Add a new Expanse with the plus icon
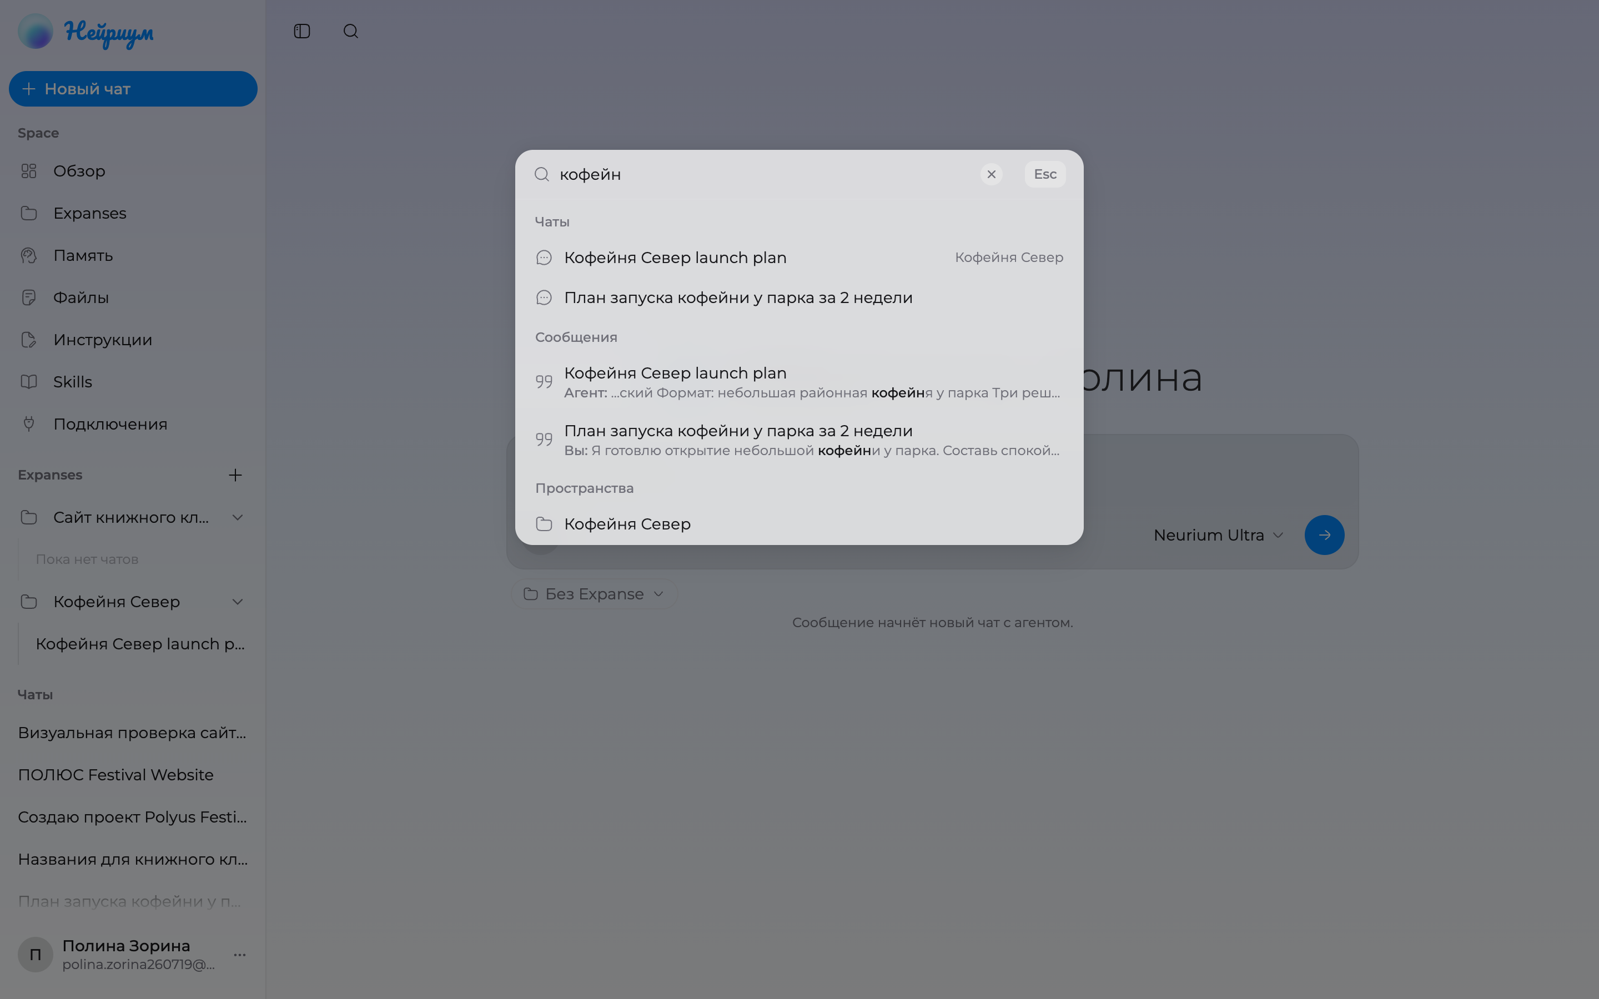 [235, 475]
